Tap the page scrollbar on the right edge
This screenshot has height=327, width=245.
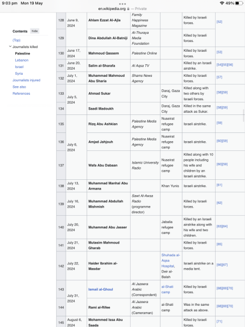pyautogui.click(x=243, y=115)
